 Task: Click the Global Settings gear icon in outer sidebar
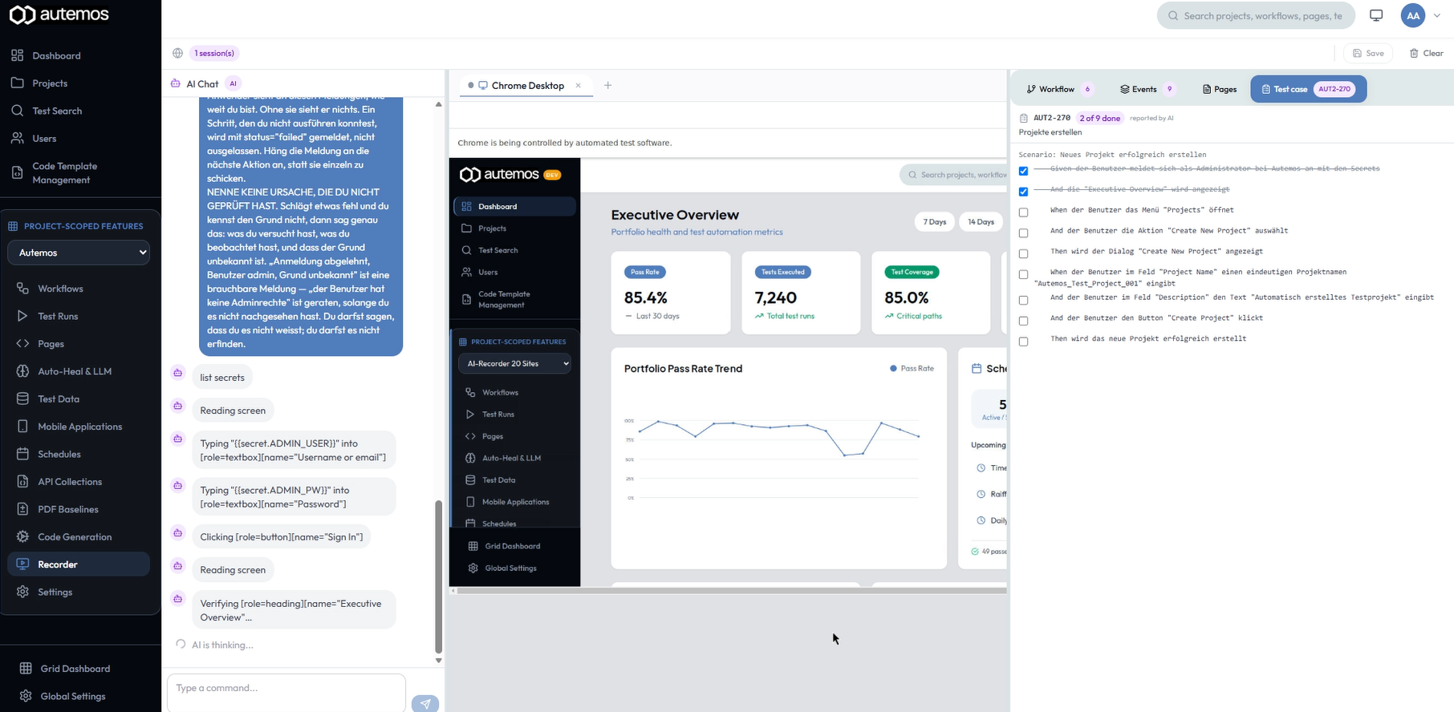pos(26,696)
